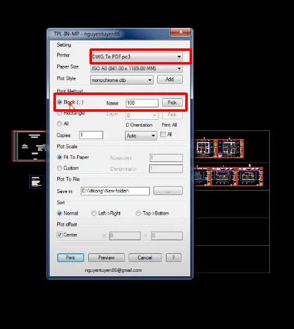Choose the All print method radio button
294x329 pixels.
pos(60,124)
